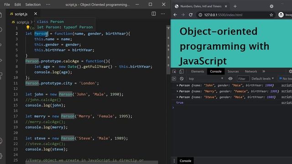The height and width of the screenshot is (164, 292).
Task: Open DevTools settings gear
Action: click(x=290, y=72)
